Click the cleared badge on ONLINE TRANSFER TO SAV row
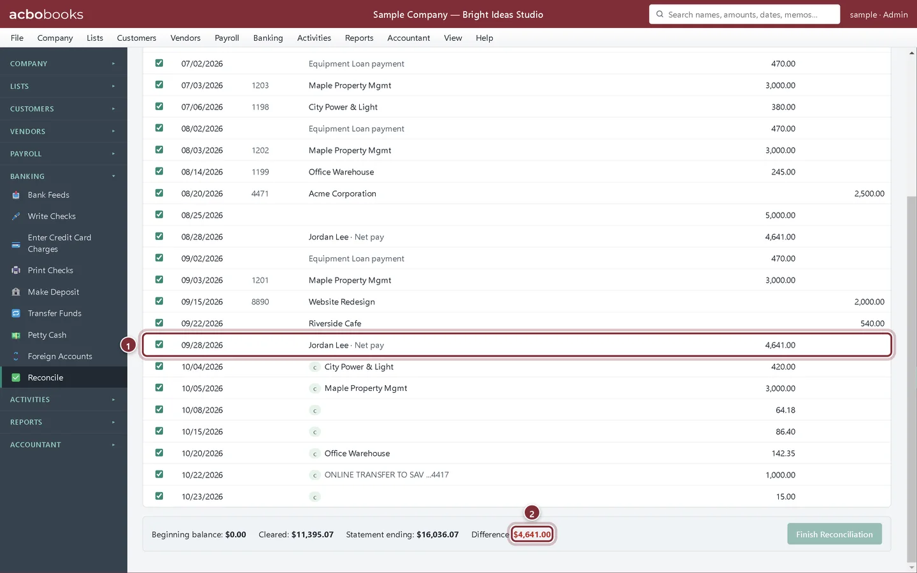The image size is (917, 573). tap(315, 476)
